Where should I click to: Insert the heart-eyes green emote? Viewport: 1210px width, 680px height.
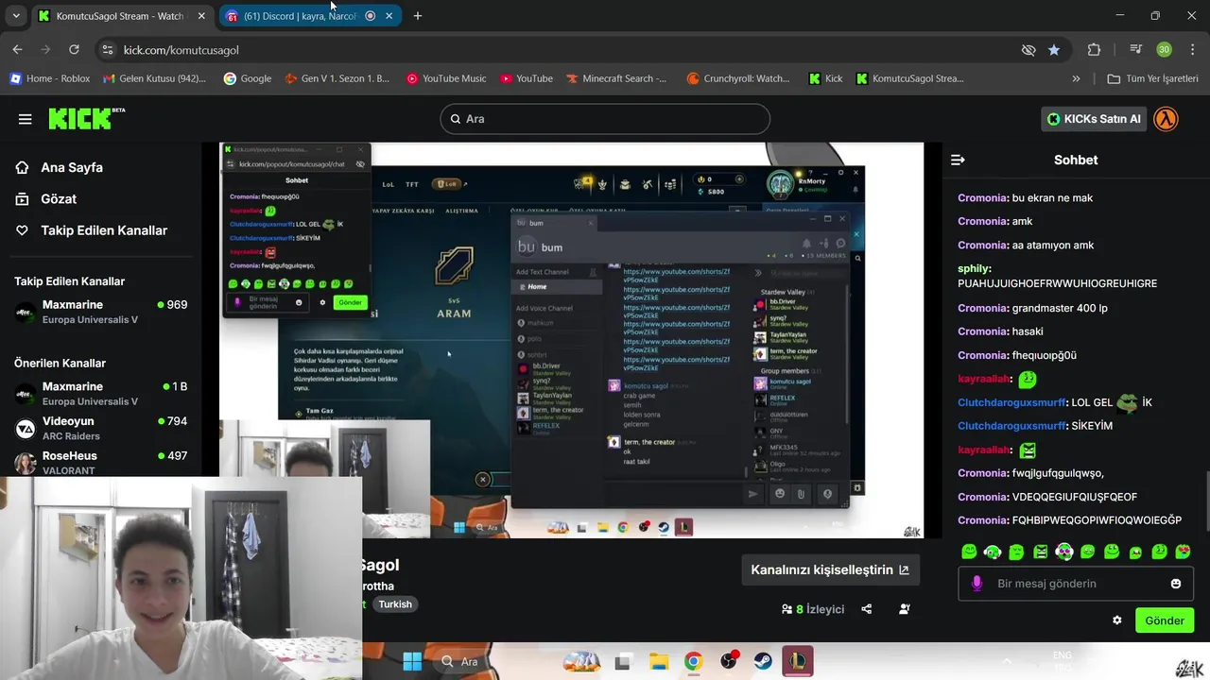(x=1183, y=552)
